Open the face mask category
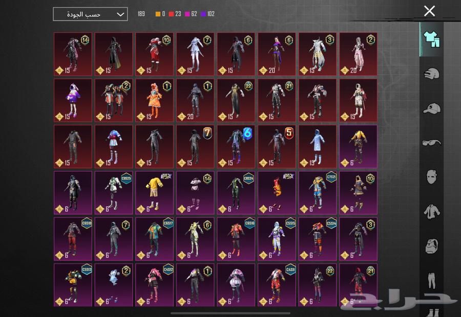The image size is (461, 317). [431, 177]
